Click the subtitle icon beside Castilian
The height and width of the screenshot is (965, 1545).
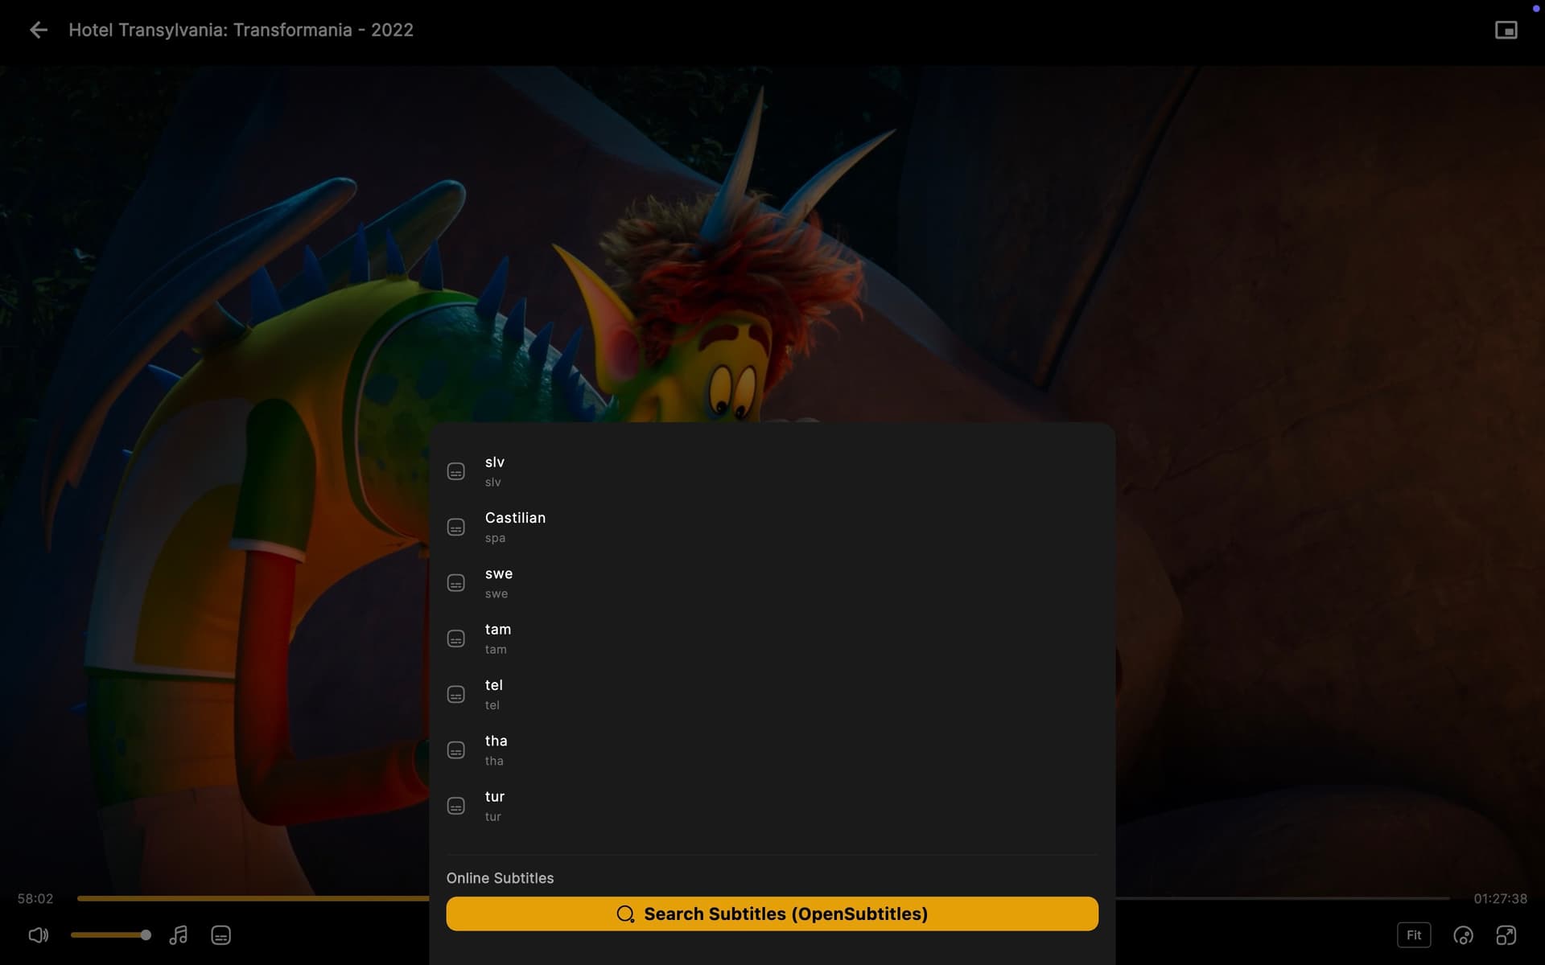[x=456, y=527]
